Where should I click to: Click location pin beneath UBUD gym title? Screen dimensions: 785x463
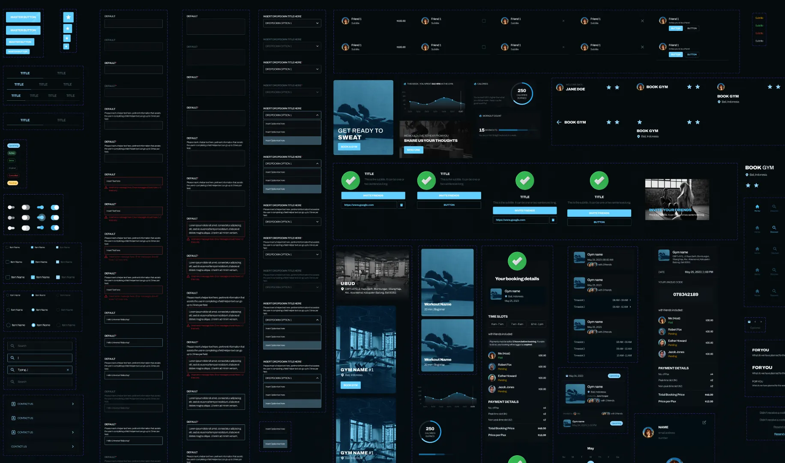[342, 289]
